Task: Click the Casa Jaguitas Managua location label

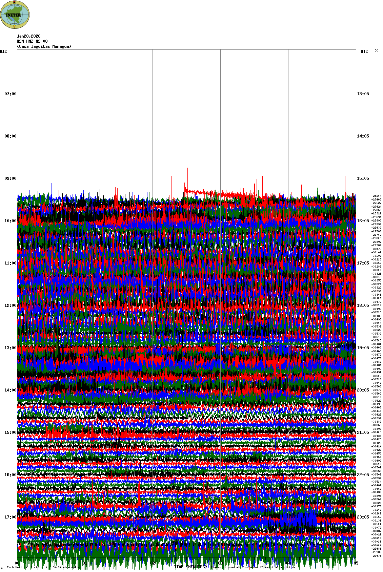Action: (44, 46)
